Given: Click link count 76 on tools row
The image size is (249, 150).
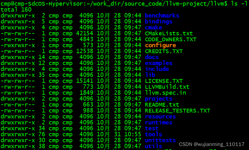Looking at the screenshot, I should tap(42, 134).
